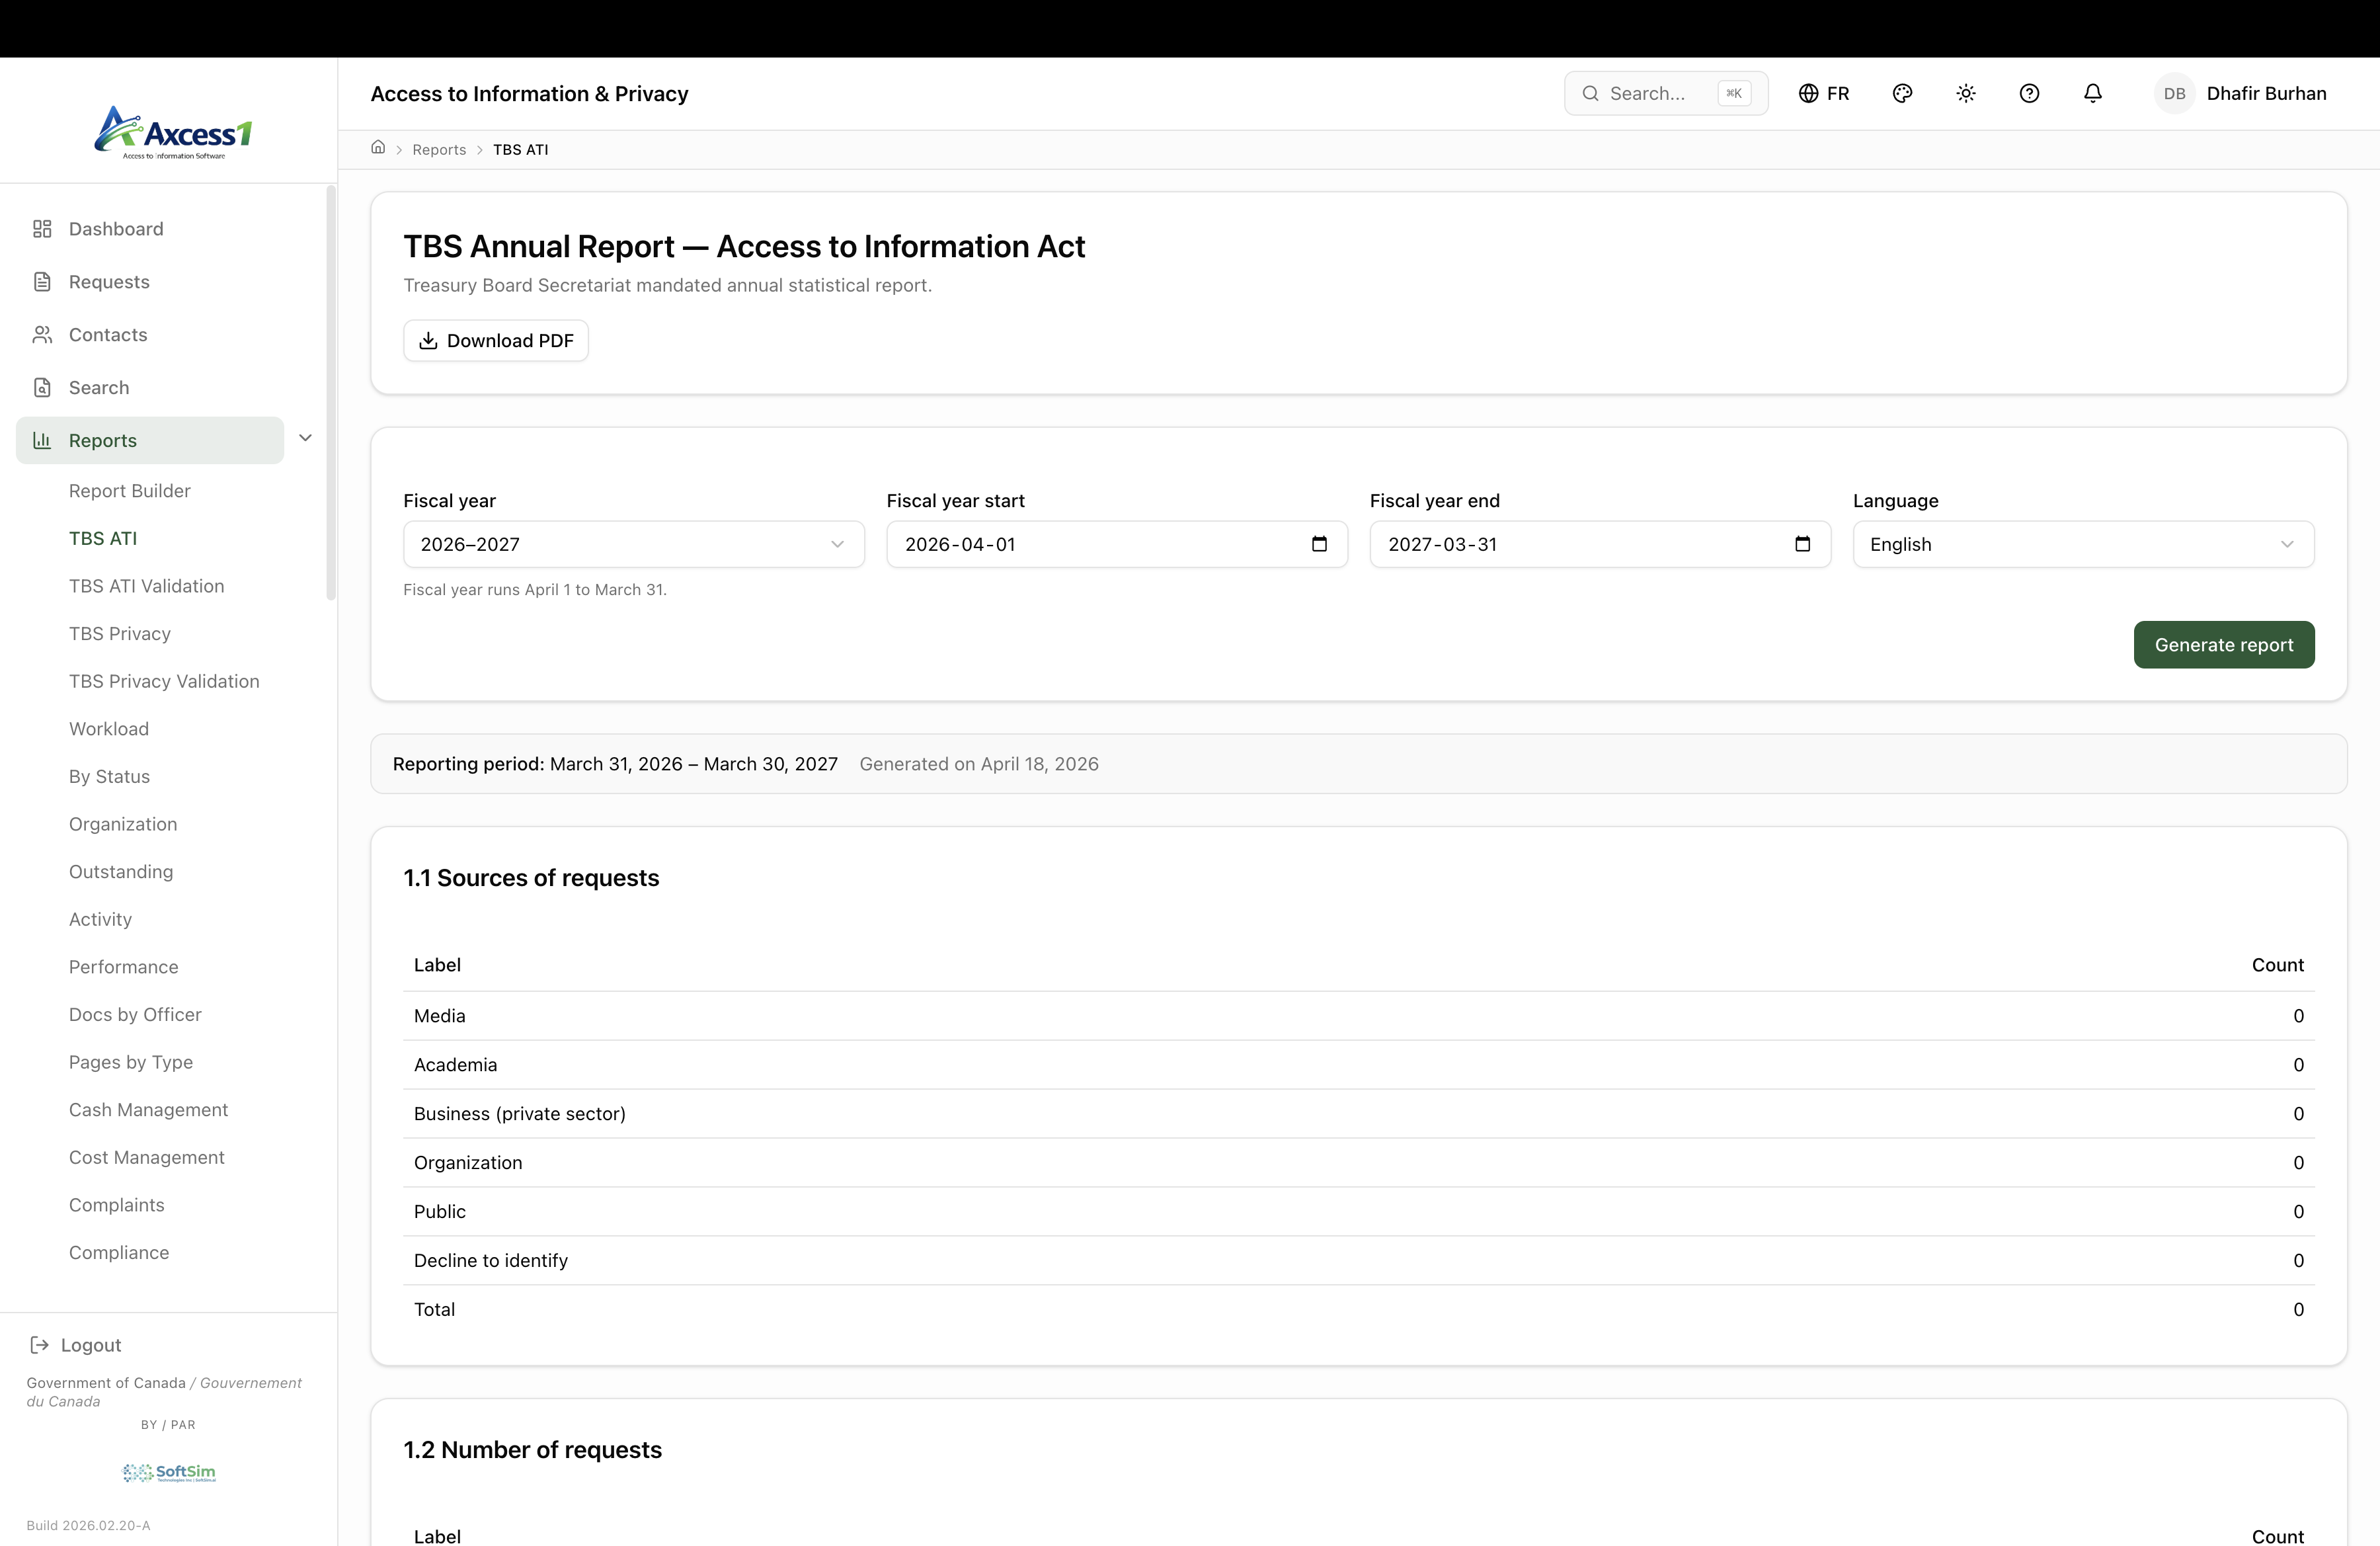Open the theme palette picker
Screen dimensions: 2380x1546
(x=1902, y=93)
